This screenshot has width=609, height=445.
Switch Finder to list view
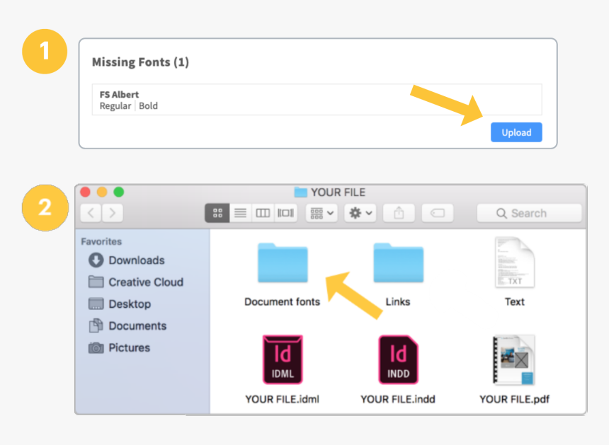point(241,213)
